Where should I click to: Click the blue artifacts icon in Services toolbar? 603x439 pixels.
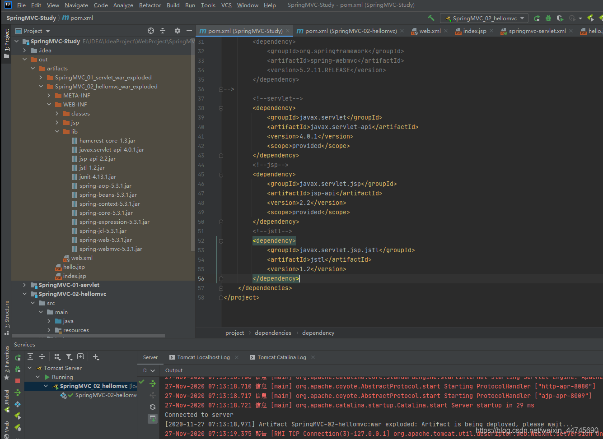(18, 404)
